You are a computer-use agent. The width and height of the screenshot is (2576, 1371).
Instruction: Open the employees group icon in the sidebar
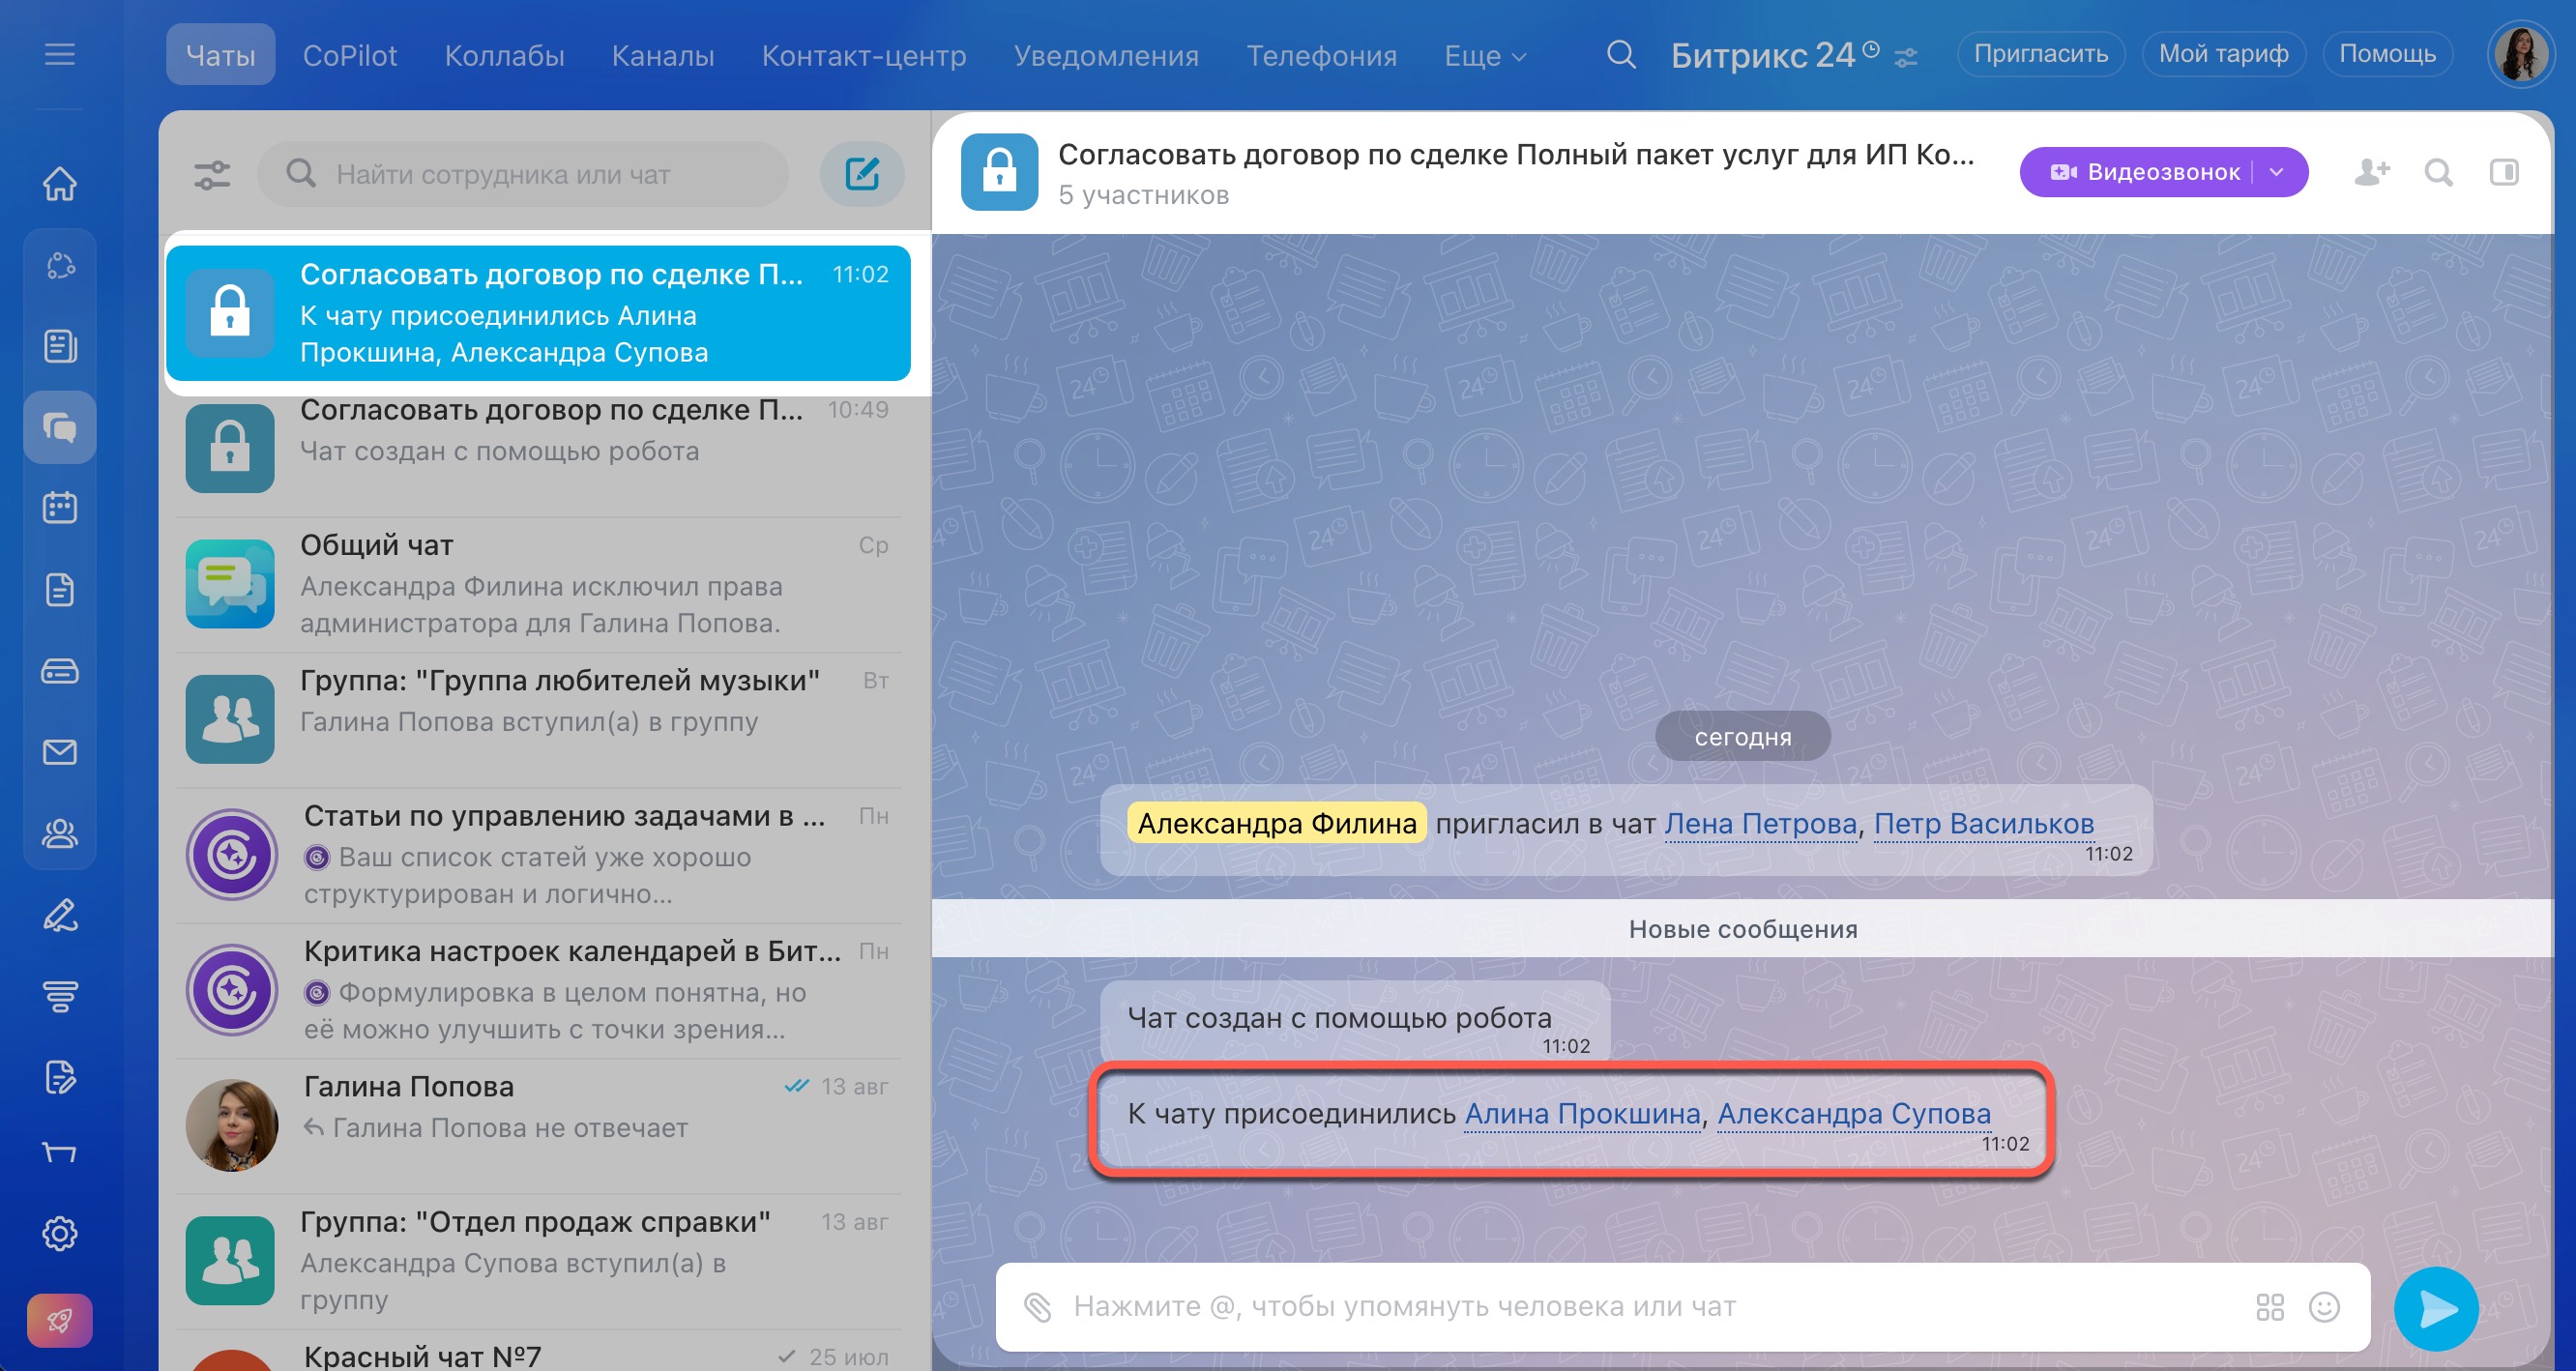(60, 833)
